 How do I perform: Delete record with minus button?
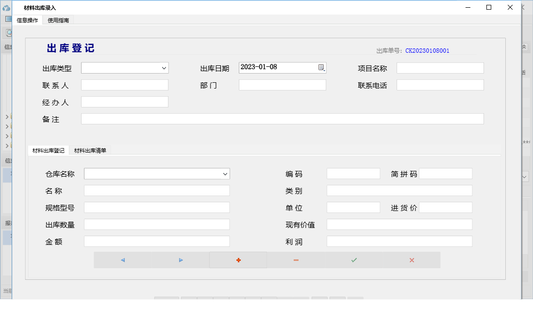[x=296, y=260]
